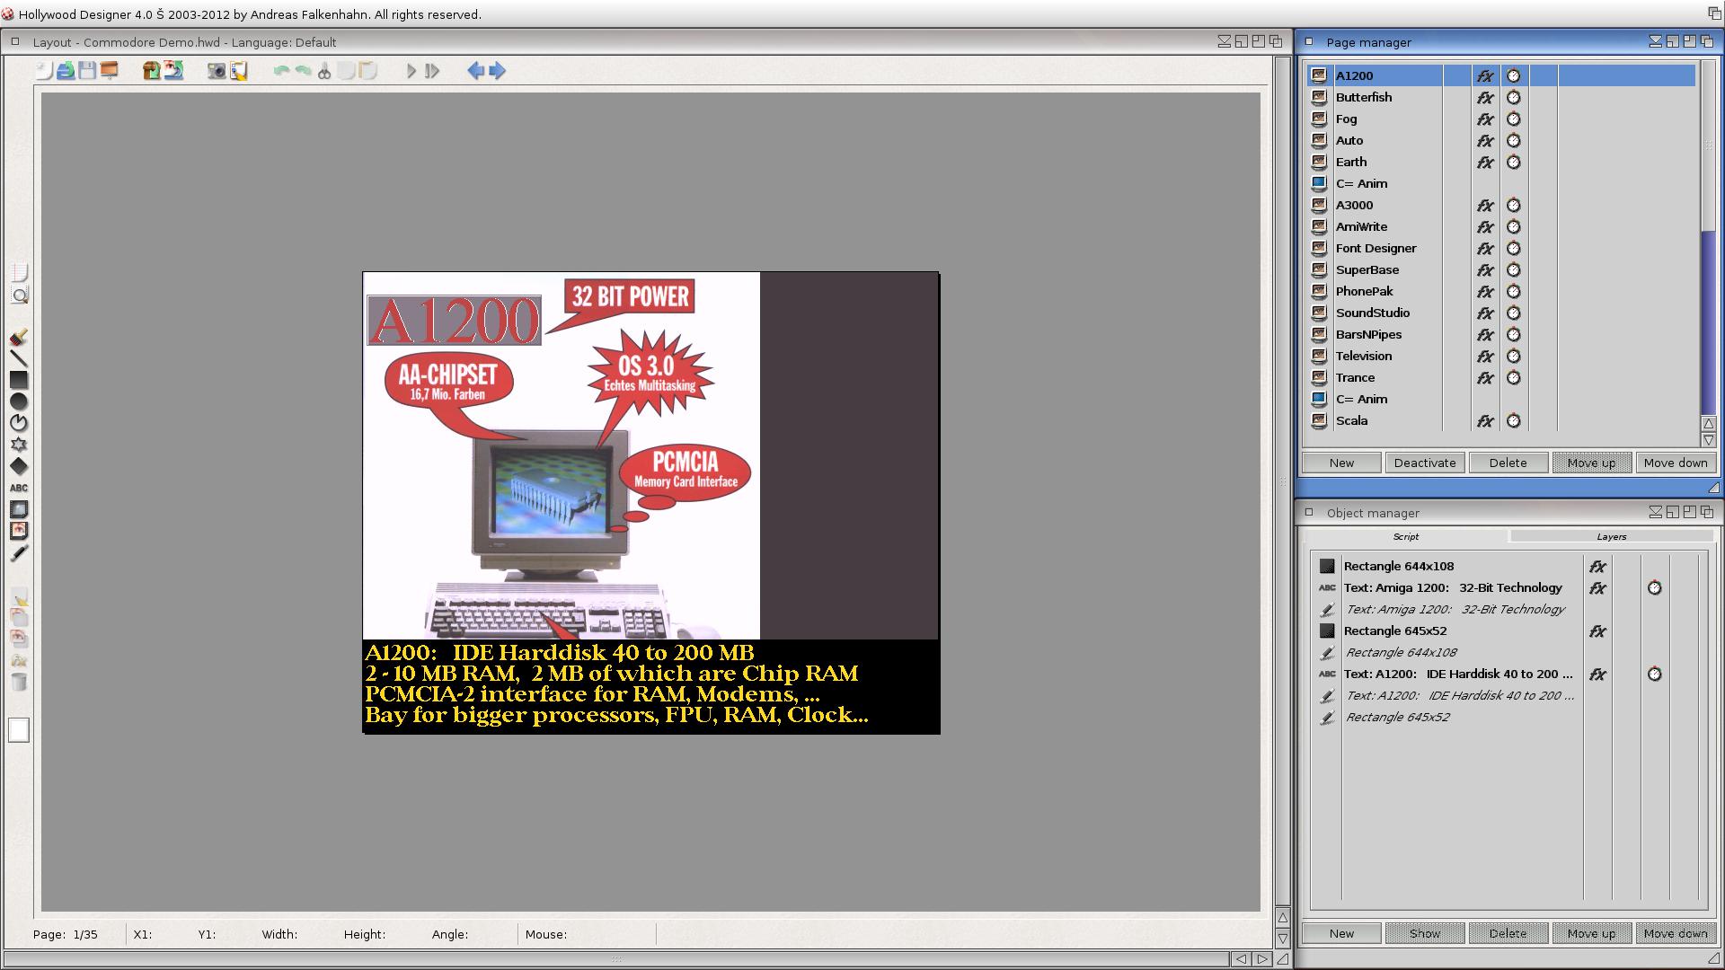Select the Diamond polygon tool
Screen dimensions: 1725x970
19,466
